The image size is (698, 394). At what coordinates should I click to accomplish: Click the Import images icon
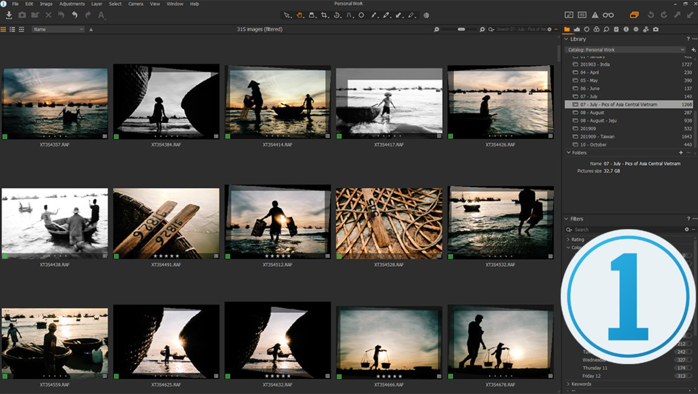(9, 15)
